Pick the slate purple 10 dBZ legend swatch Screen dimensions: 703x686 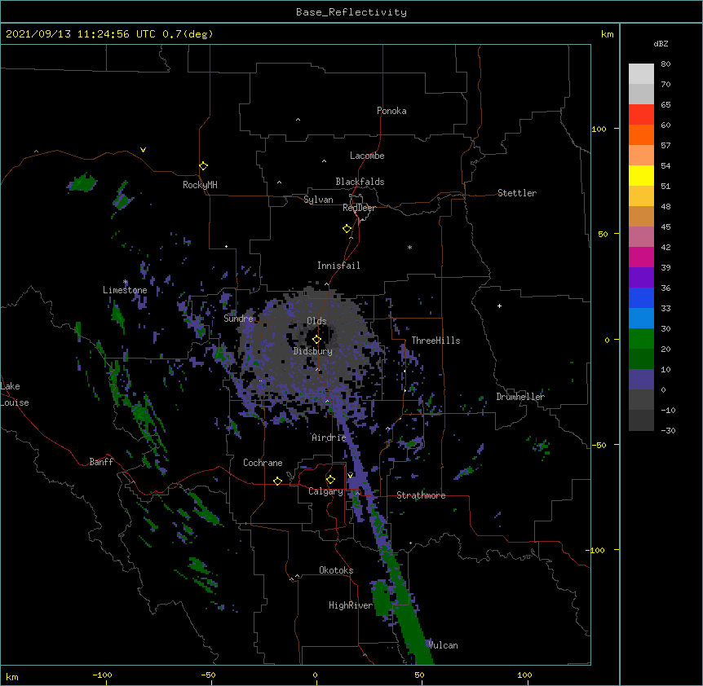[641, 380]
